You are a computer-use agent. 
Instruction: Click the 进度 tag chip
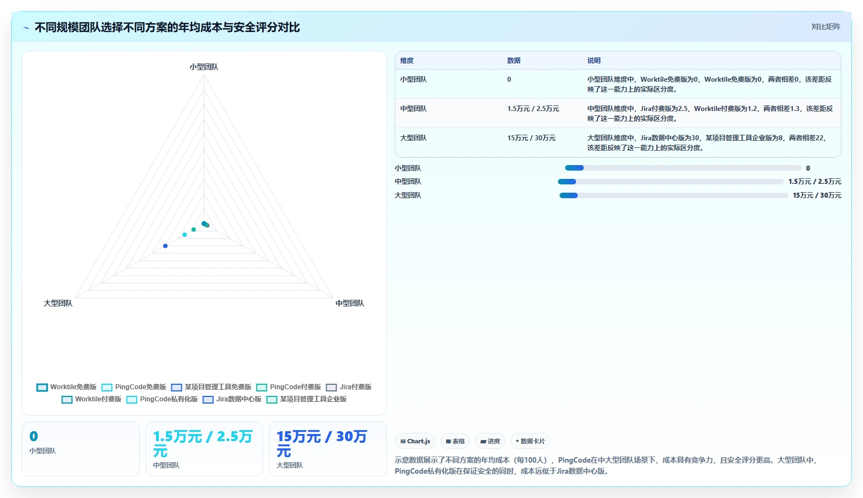point(490,441)
